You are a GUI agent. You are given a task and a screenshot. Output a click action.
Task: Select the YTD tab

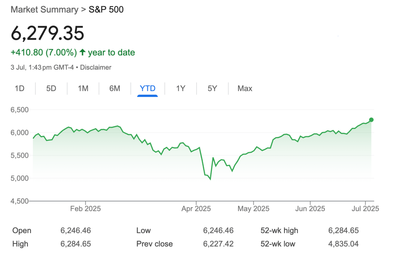pyautogui.click(x=147, y=88)
